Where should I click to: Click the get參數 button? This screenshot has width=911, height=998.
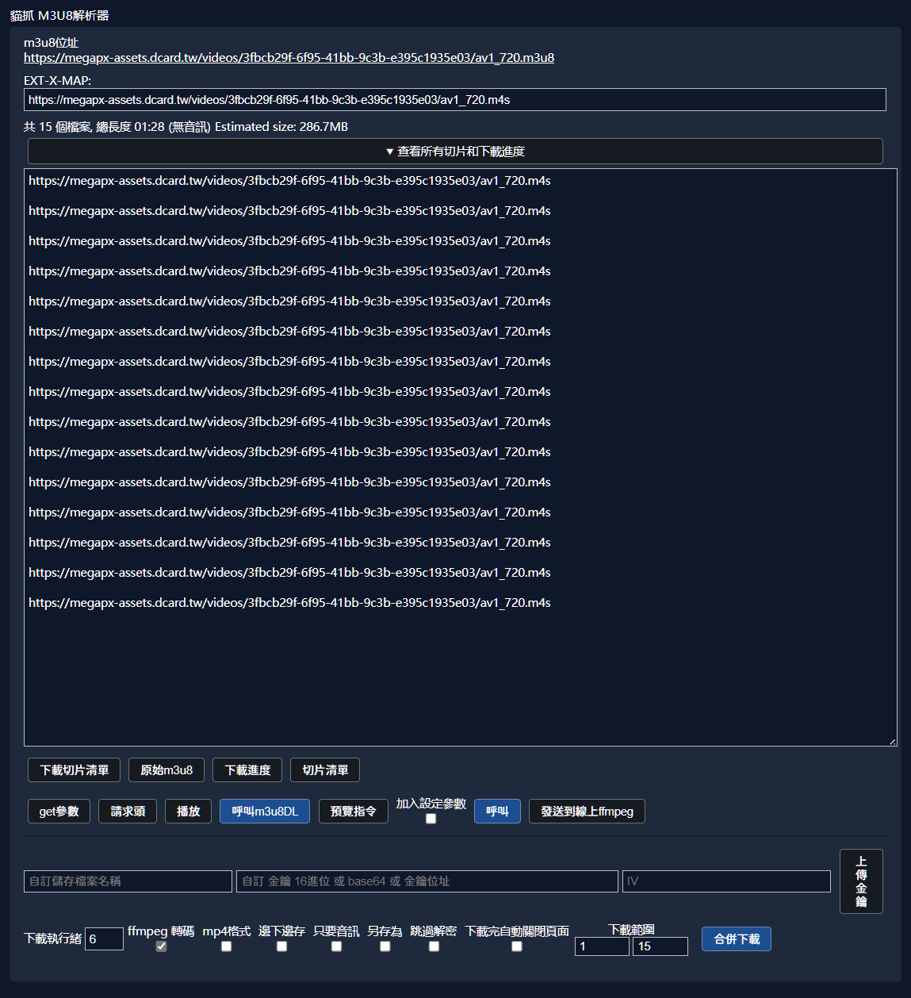pos(58,811)
